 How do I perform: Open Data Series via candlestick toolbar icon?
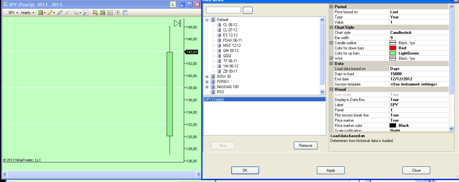pyautogui.click(x=102, y=13)
